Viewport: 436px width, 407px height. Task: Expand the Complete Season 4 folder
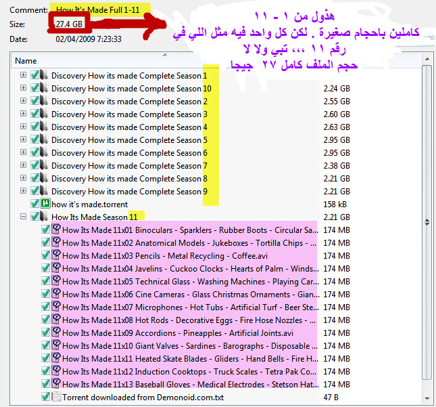coord(24,126)
